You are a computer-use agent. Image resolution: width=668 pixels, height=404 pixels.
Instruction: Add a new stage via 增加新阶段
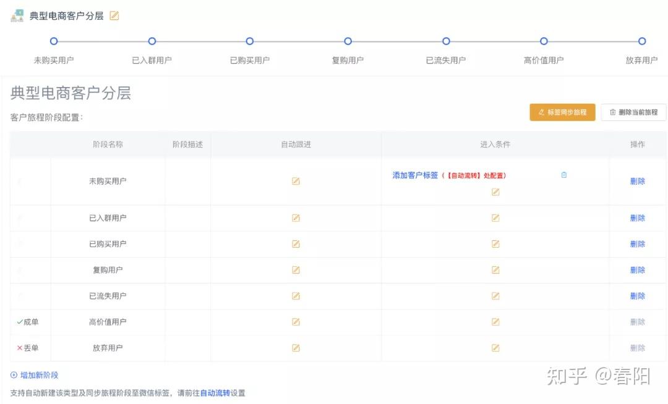(x=35, y=375)
